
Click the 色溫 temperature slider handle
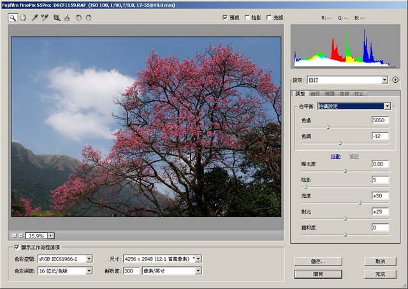328,127
